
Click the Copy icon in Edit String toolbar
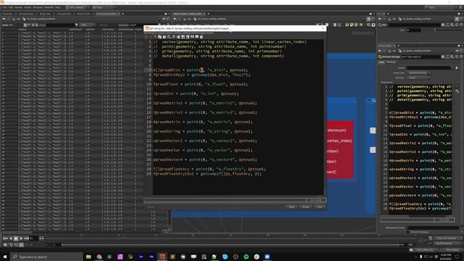(159, 37)
